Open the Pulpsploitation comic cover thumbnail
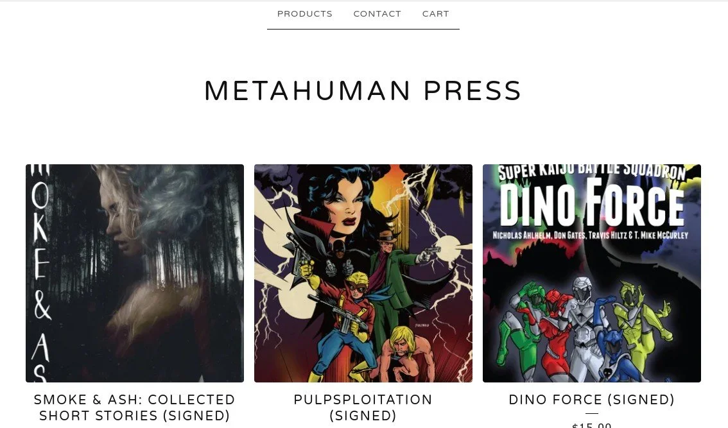 (363, 273)
